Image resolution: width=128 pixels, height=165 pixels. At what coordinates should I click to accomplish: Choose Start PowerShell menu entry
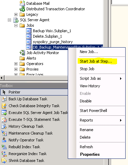pyautogui.click(x=93, y=111)
